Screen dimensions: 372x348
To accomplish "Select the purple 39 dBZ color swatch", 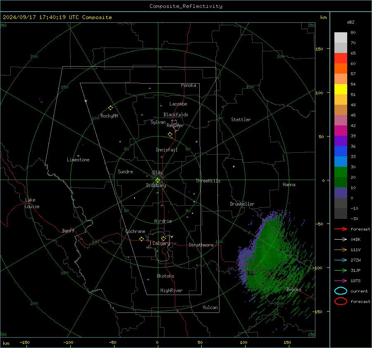I will tap(341, 141).
